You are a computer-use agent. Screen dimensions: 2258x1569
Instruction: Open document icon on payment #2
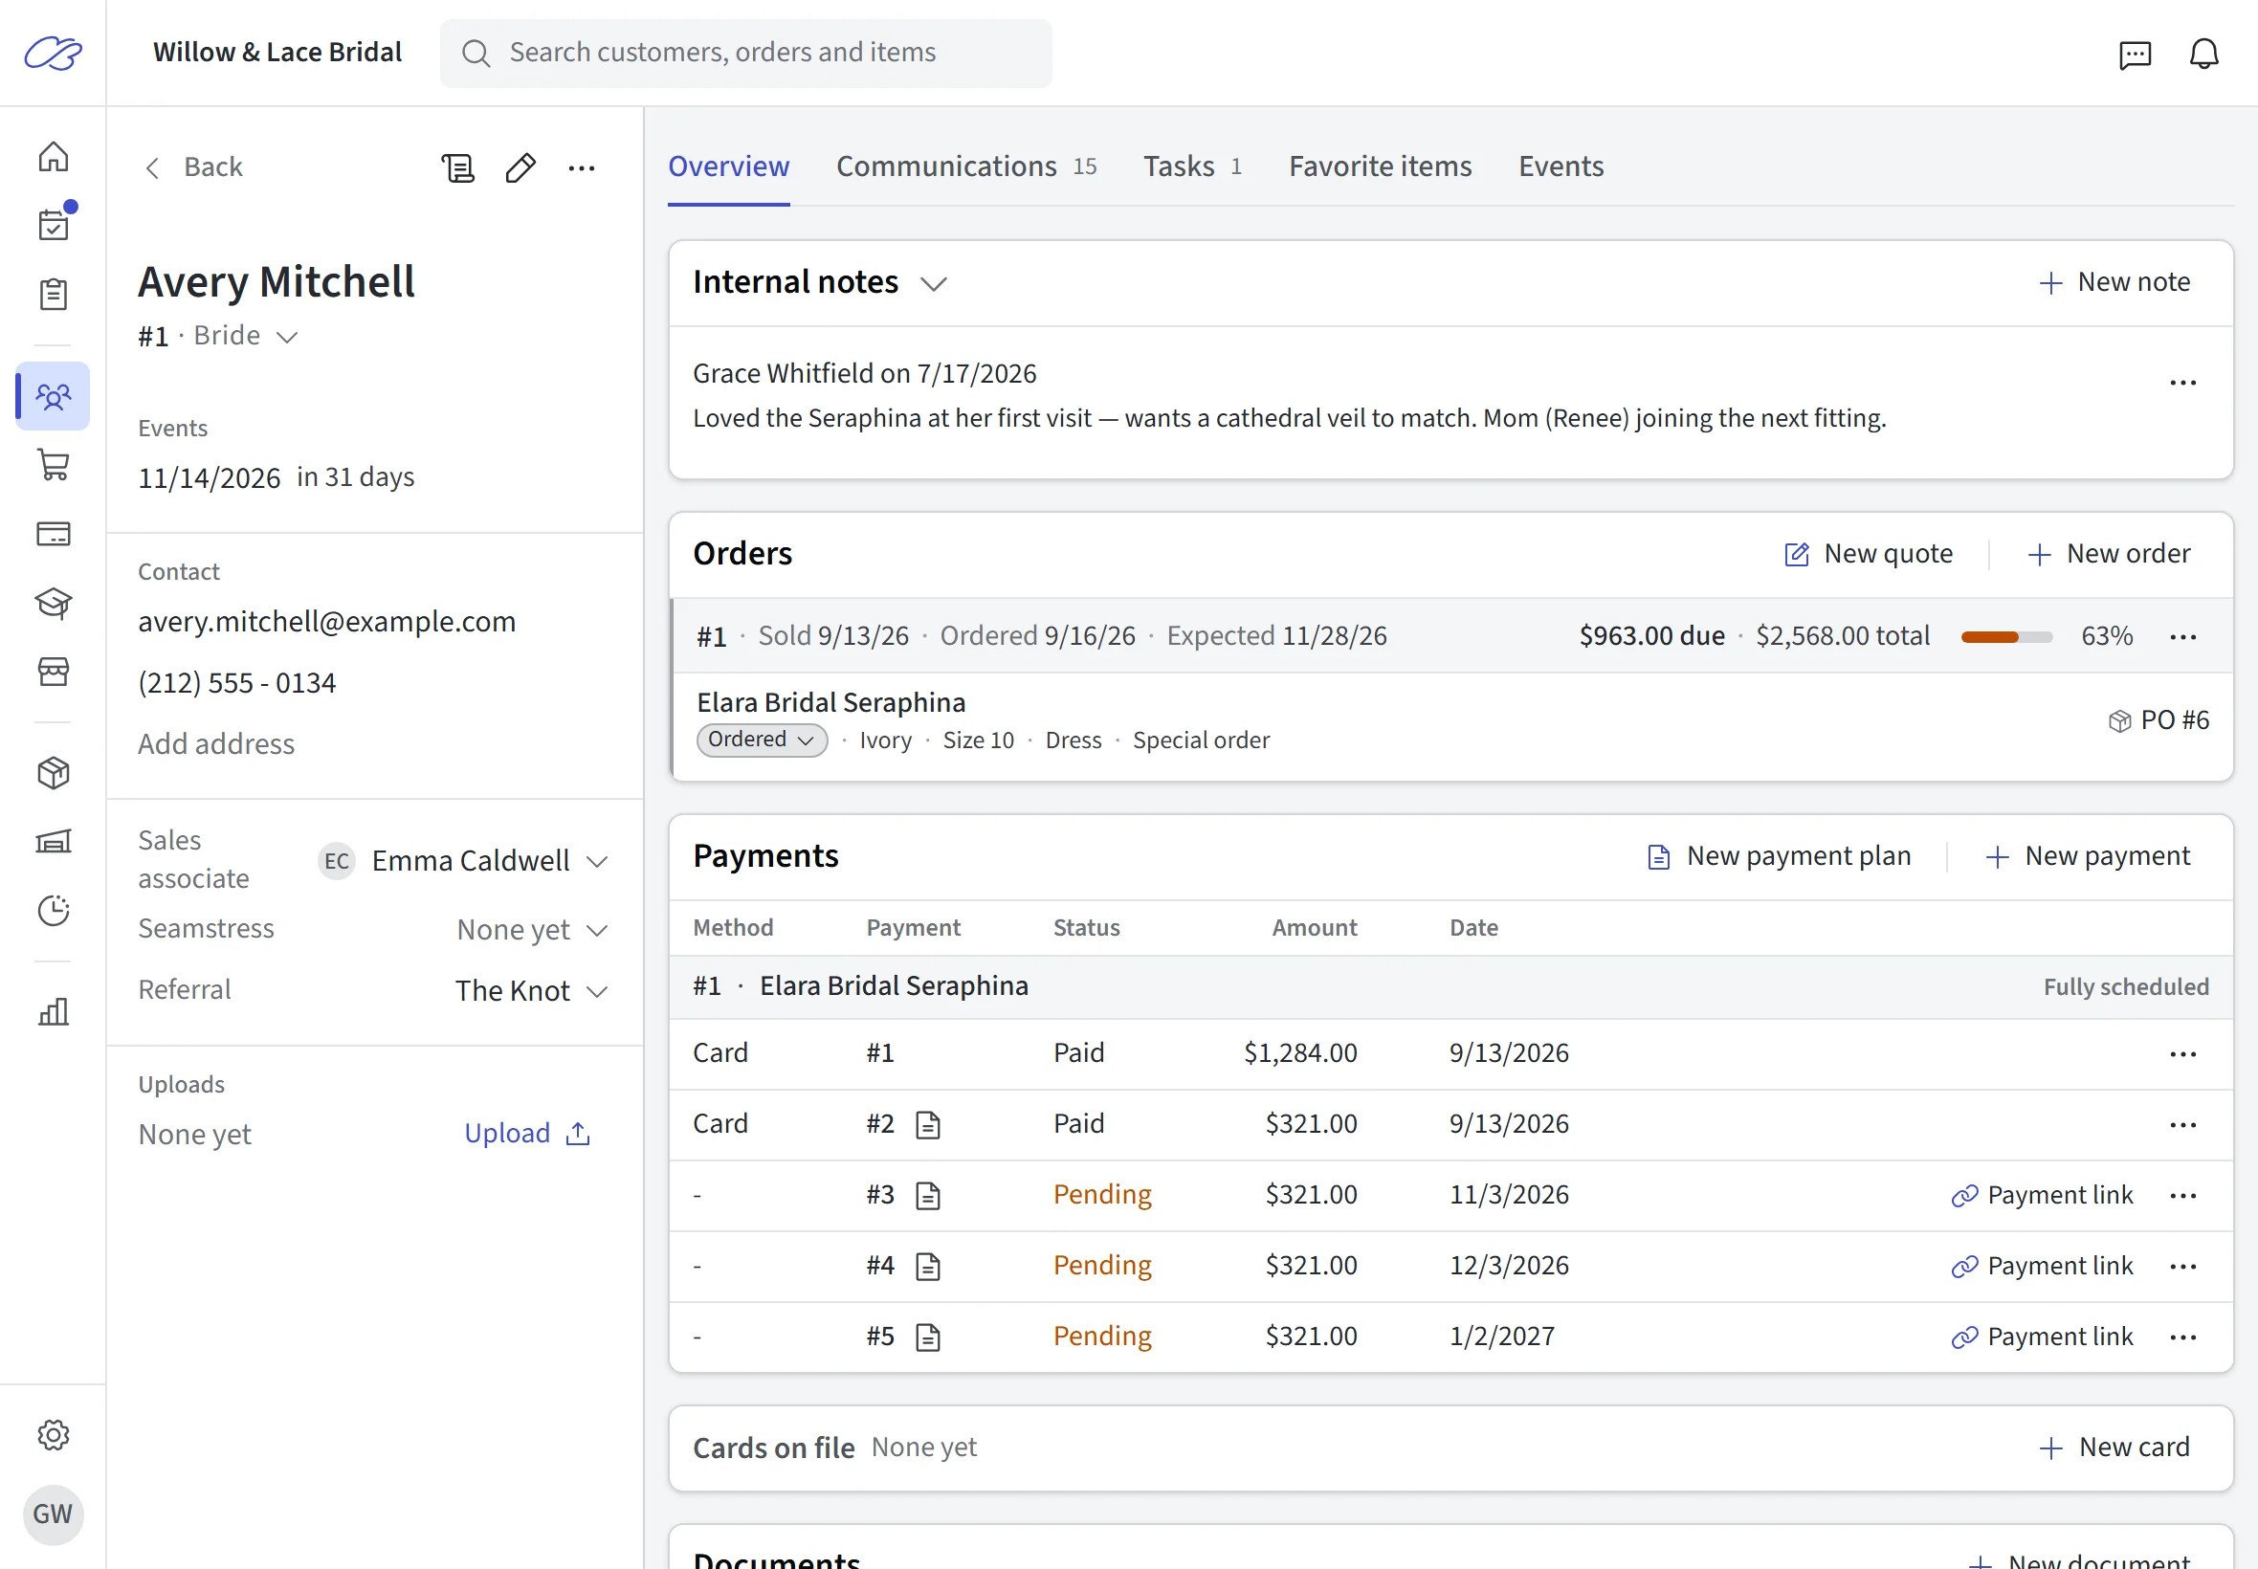coord(928,1125)
